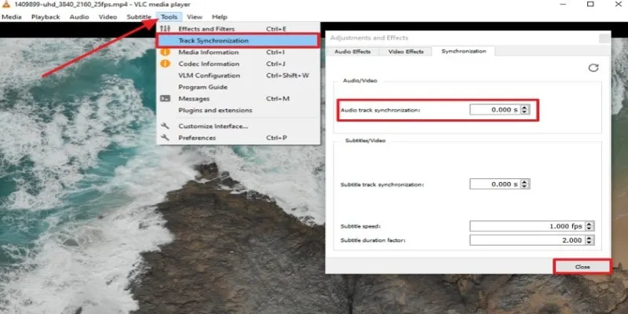Image resolution: width=628 pixels, height=314 pixels.
Task: Open Preferences from Tools menu
Action: point(238,138)
